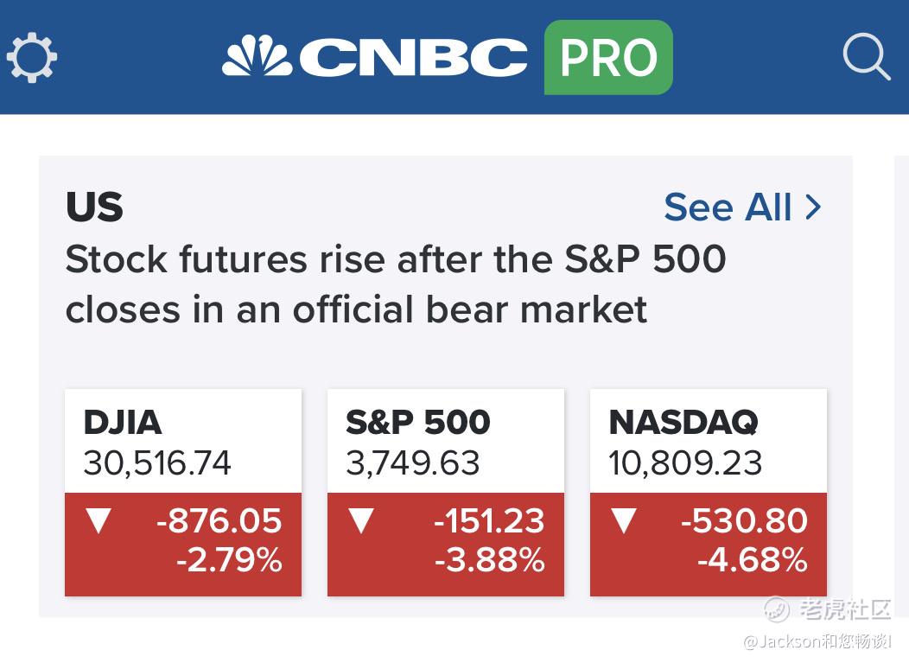Tap the NASDAQ -4.68% change box

tap(709, 544)
